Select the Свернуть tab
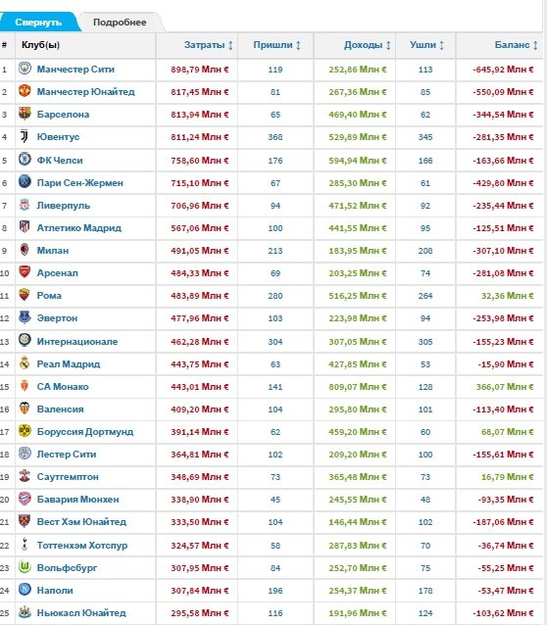The height and width of the screenshot is (625, 547). tap(38, 23)
